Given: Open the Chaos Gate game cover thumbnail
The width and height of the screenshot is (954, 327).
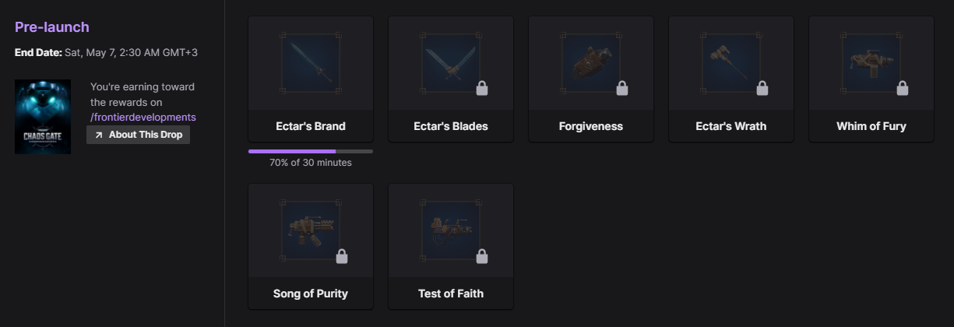Looking at the screenshot, I should 43,117.
